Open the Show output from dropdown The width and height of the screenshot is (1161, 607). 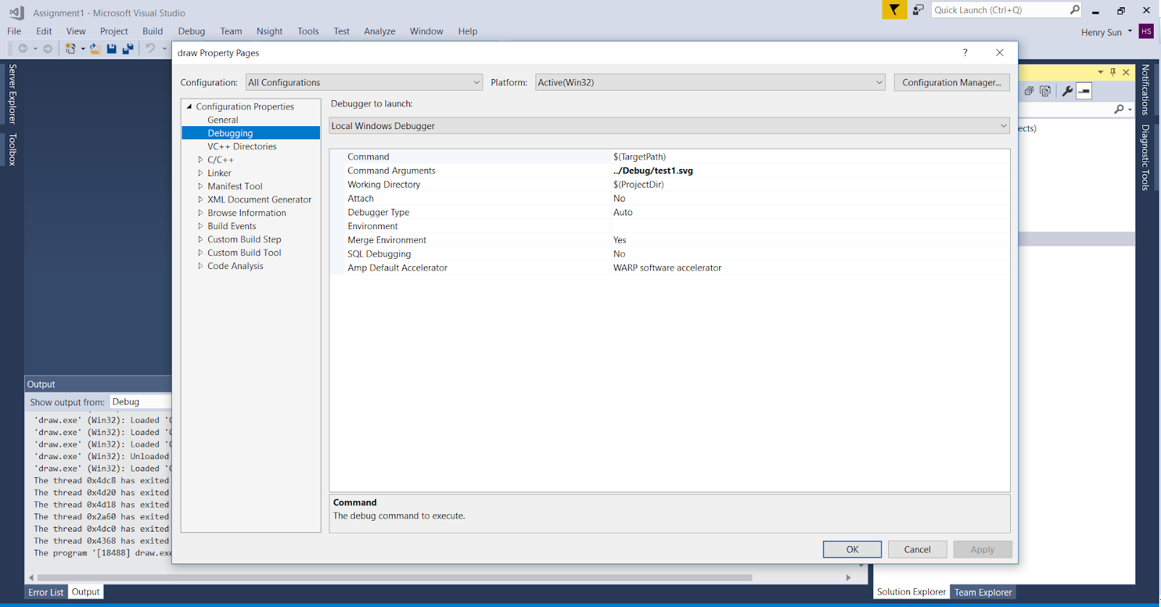click(141, 401)
